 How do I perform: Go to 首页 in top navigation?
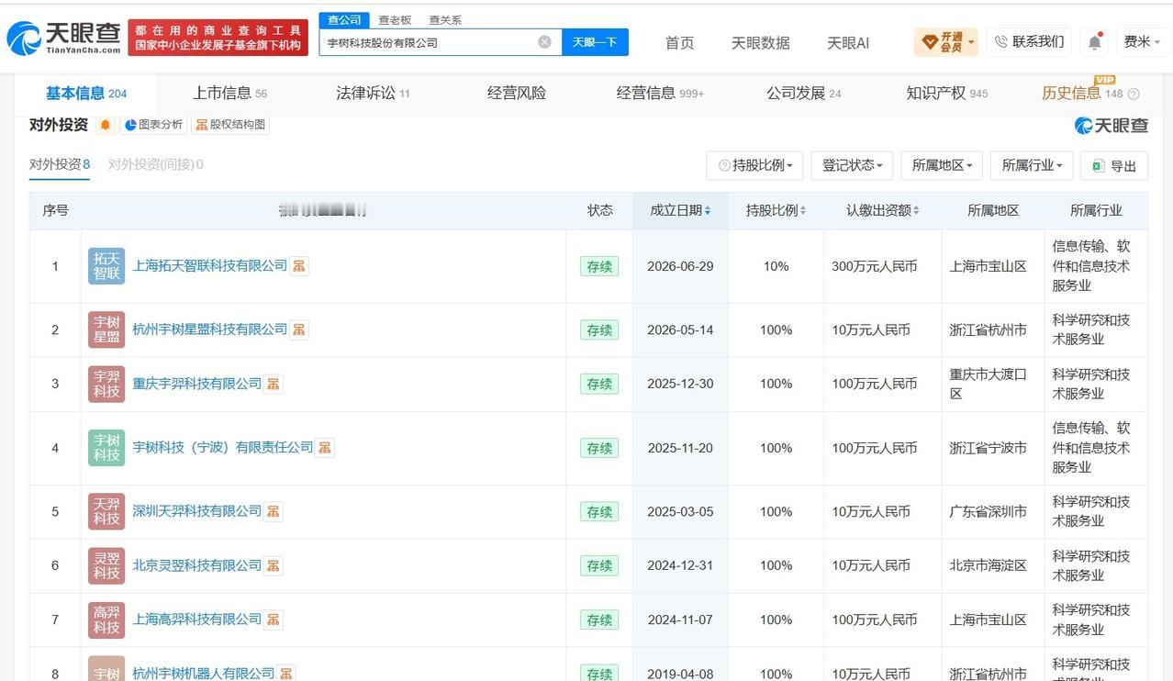pos(679,42)
